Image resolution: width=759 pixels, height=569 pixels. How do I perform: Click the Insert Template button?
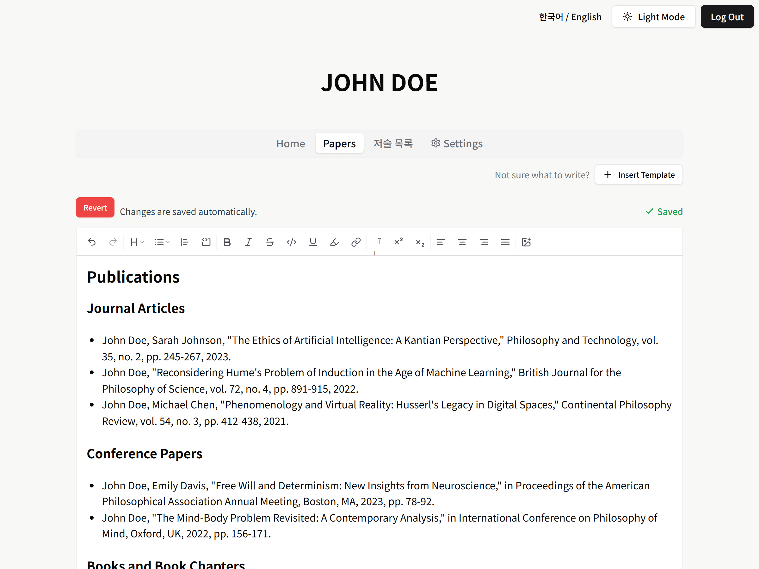tap(639, 175)
